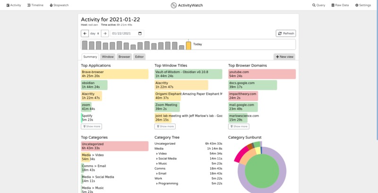Screen dimensions: 378x193
Task: Open the Raw Data page
Action: (x=340, y=5)
